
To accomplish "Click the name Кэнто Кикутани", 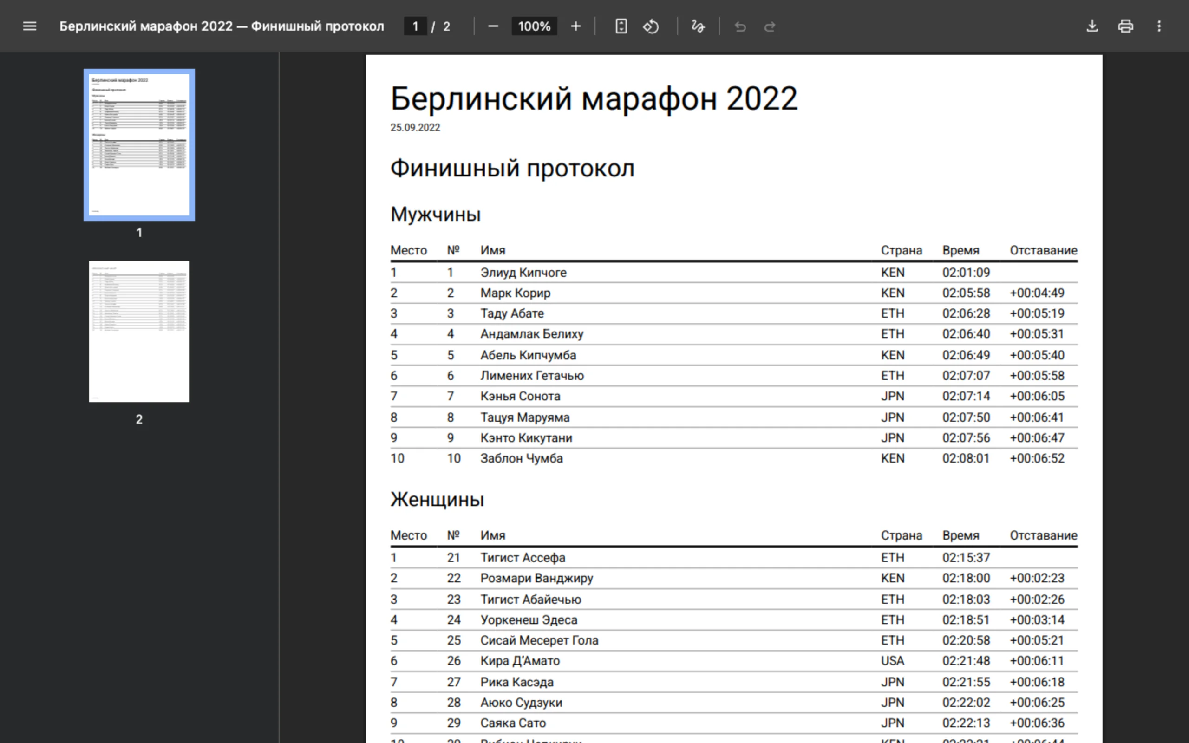I will (526, 438).
